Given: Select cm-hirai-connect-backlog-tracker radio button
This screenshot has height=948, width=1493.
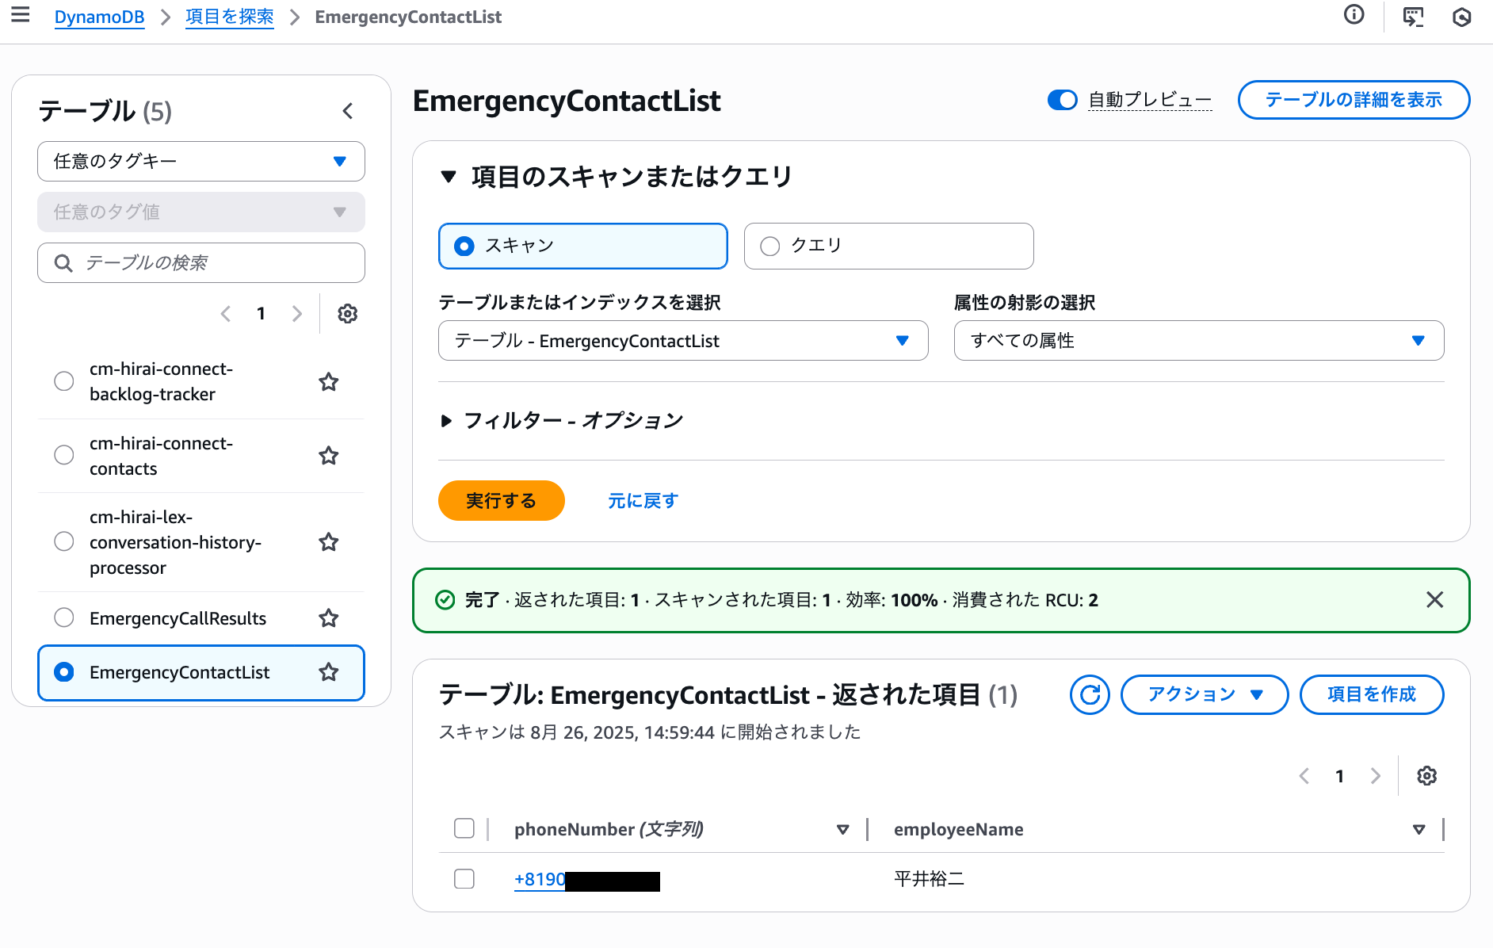Looking at the screenshot, I should [x=64, y=381].
